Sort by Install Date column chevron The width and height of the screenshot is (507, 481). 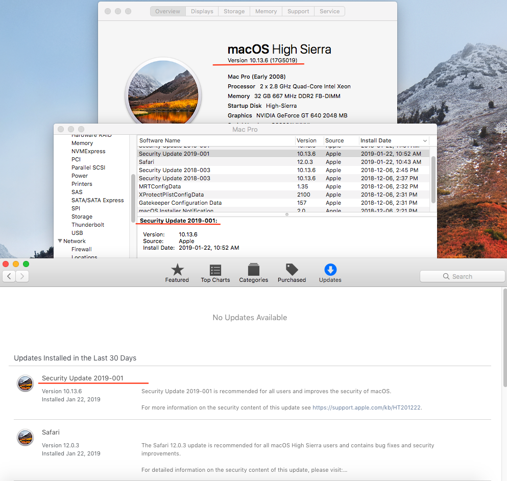(425, 141)
